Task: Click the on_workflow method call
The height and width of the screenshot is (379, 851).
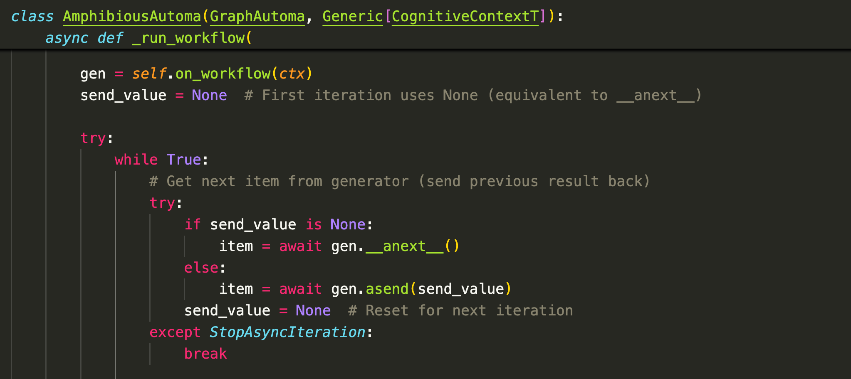Action: 223,74
